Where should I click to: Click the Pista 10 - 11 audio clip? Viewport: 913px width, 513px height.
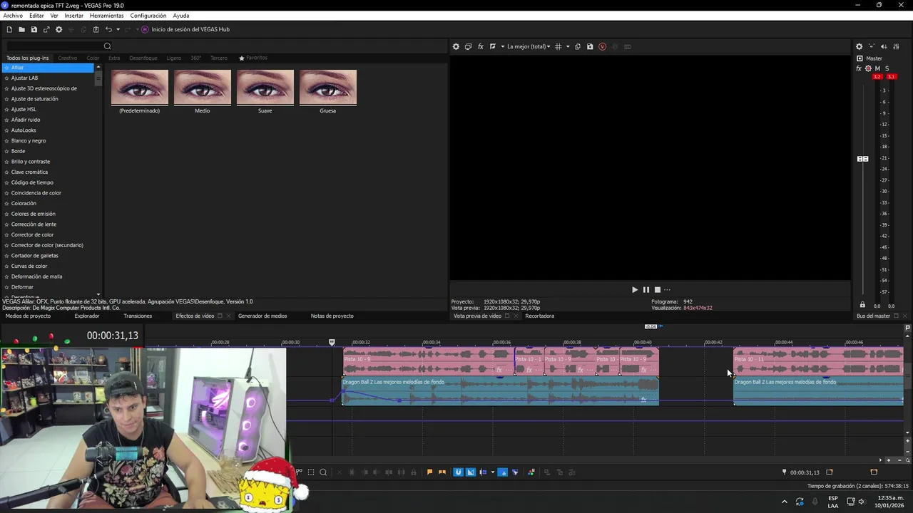[x=819, y=361]
